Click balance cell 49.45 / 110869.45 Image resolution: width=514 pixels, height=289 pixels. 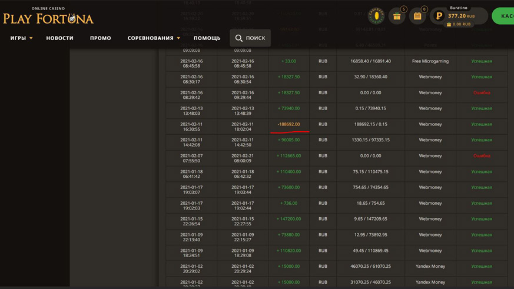(x=370, y=251)
